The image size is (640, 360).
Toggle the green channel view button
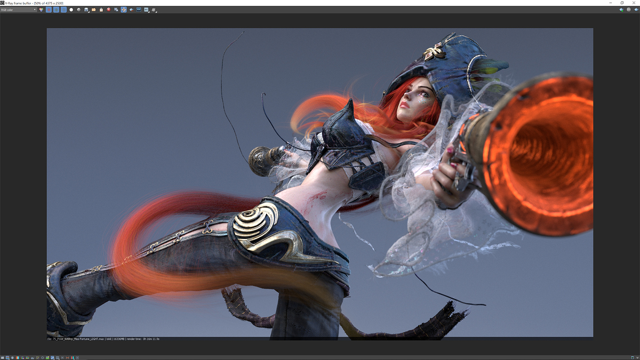56,10
